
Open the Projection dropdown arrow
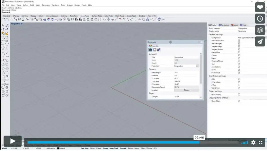pos(198,66)
